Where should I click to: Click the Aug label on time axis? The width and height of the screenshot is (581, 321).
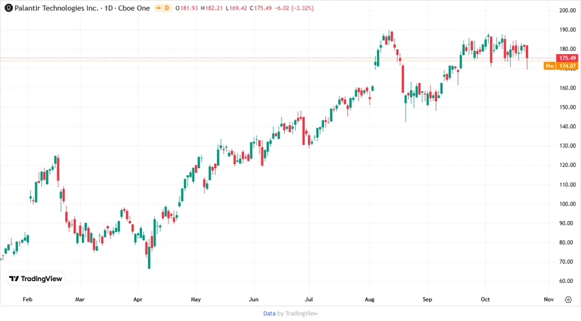[x=369, y=299]
